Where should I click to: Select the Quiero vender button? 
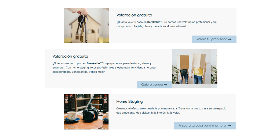[x=154, y=85]
